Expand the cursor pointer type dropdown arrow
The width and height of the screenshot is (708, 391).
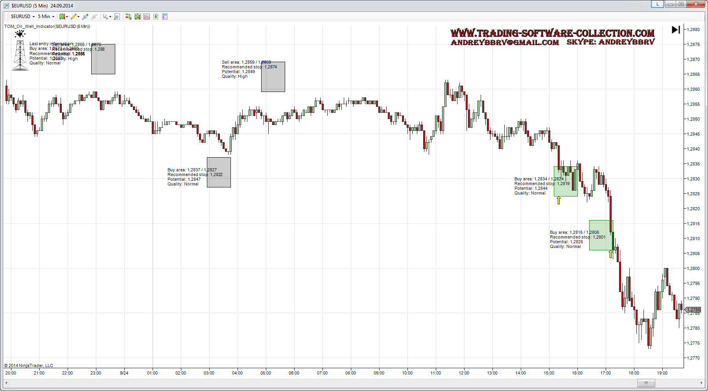pyautogui.click(x=110, y=17)
